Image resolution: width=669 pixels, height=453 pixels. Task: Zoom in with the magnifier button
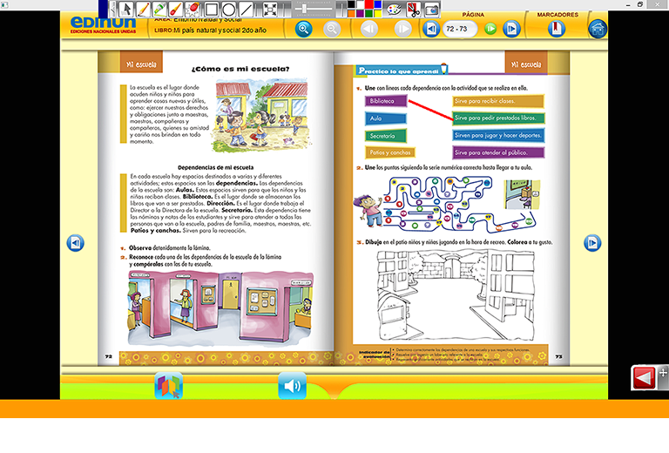(303, 29)
